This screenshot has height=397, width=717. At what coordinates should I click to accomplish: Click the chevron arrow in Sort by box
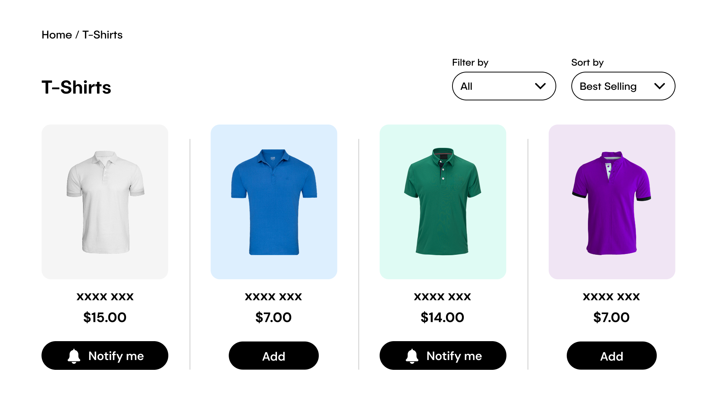pyautogui.click(x=660, y=86)
